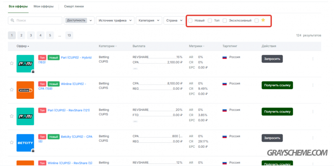
Task: Open the Страна dropdown
Action: [174, 20]
